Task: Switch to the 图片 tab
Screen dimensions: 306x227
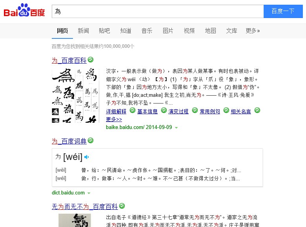Action: pyautogui.click(x=168, y=31)
